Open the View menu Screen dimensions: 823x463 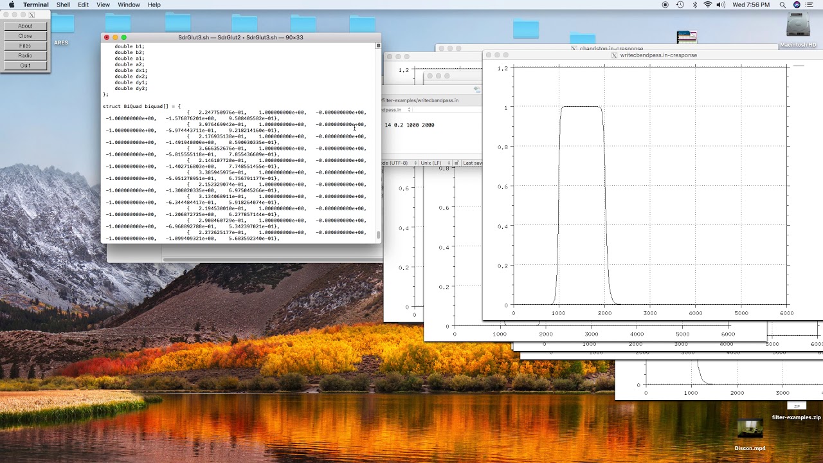103,5
